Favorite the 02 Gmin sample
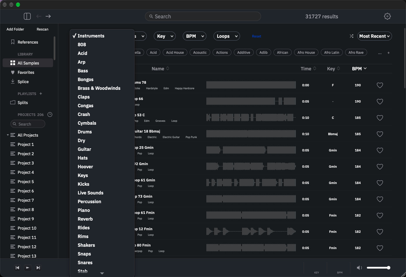Image resolution: width=406 pixels, height=277 pixels. click(380, 167)
